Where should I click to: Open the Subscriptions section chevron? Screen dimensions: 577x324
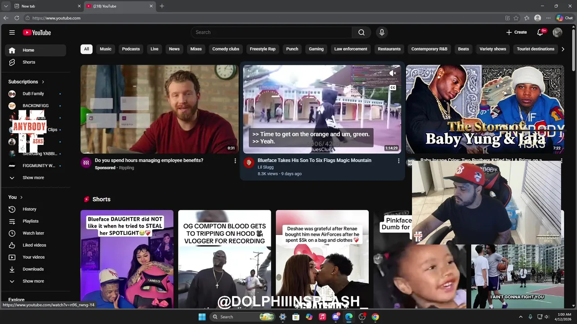43,82
